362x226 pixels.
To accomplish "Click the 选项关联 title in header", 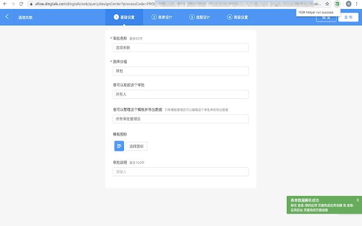I will point(25,18).
